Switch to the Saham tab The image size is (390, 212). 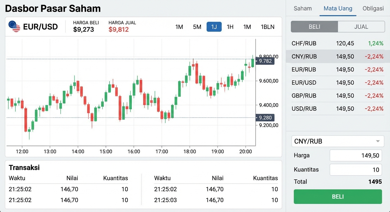click(303, 8)
